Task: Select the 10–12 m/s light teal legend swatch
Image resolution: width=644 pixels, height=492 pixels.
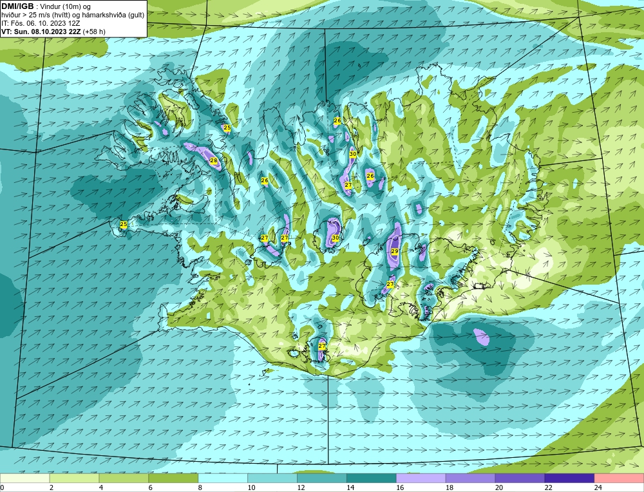Action: tap(272, 478)
